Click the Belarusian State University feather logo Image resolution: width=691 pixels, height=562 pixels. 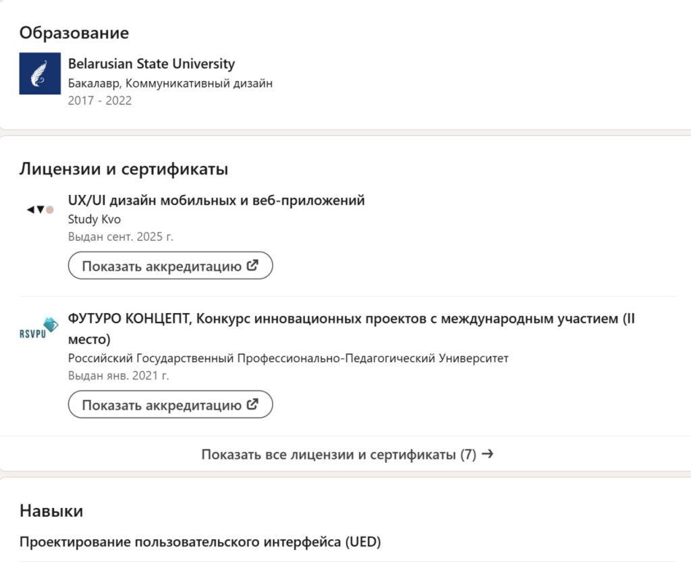(40, 74)
